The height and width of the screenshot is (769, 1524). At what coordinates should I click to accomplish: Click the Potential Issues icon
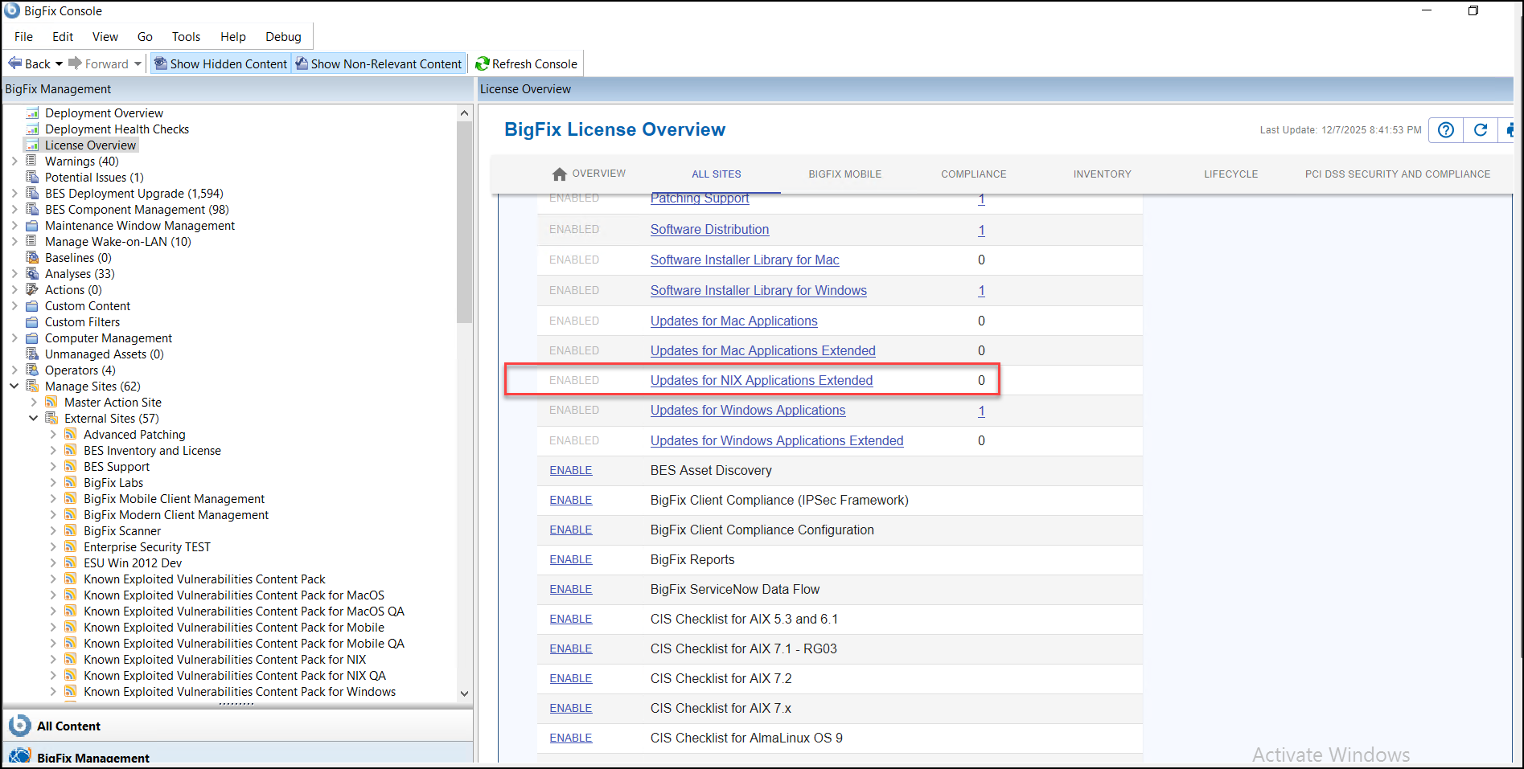click(x=32, y=178)
